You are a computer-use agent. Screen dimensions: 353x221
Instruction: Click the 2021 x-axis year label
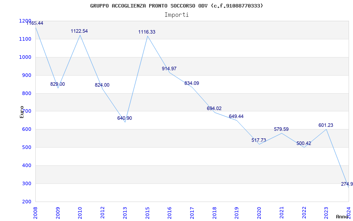click(282, 213)
